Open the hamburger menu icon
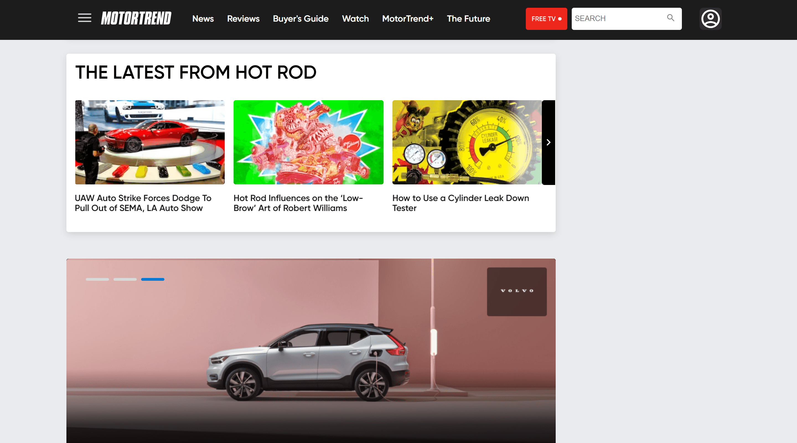The image size is (797, 443). [84, 18]
